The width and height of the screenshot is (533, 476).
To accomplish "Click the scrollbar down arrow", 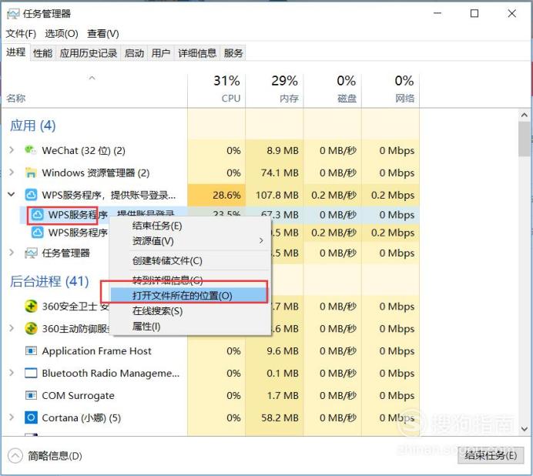I will click(525, 429).
